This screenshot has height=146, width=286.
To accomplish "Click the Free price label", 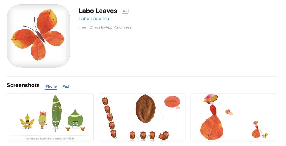I will pyautogui.click(x=82, y=27).
